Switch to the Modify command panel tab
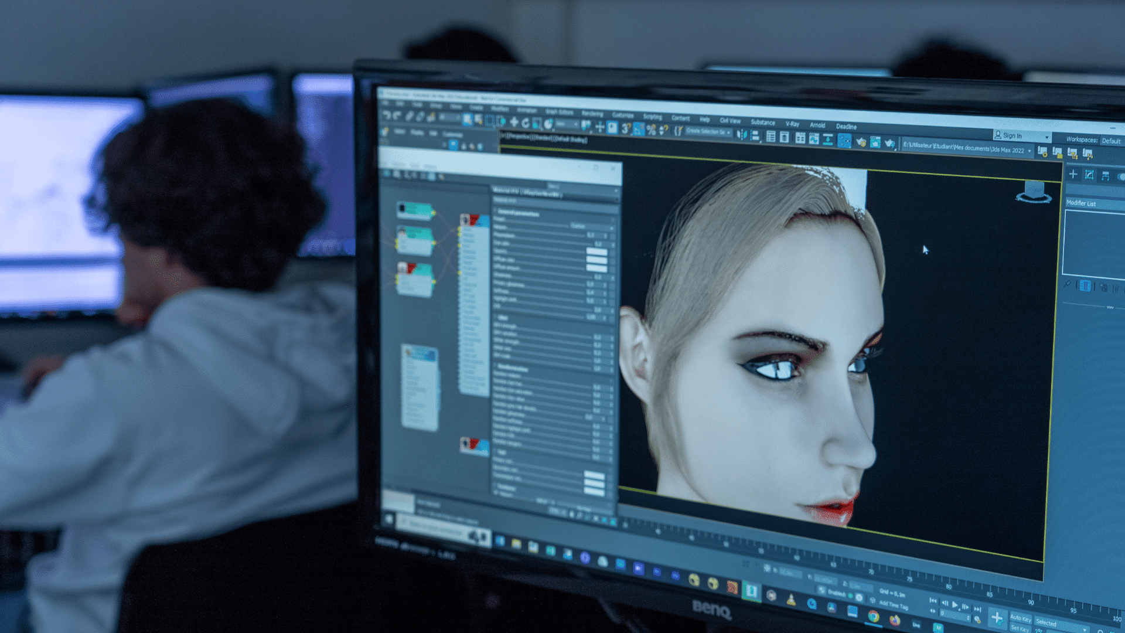 [1089, 175]
